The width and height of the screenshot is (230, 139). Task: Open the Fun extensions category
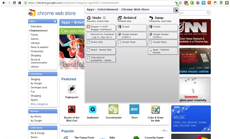(x=33, y=92)
